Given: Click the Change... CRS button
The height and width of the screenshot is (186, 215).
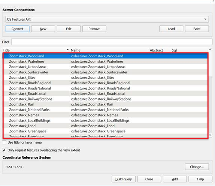Looking at the screenshot, I should pyautogui.click(x=197, y=167).
